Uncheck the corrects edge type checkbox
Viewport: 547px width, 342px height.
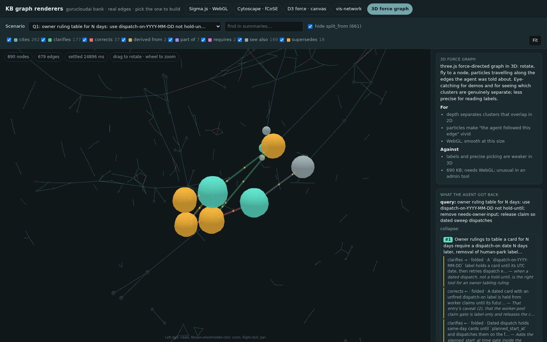coord(84,40)
